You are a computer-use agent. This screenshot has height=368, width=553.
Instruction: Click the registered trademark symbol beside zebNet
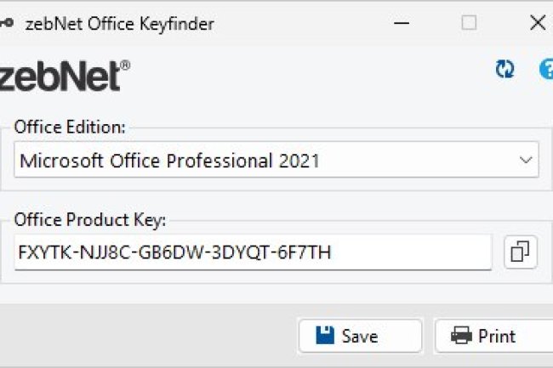(x=125, y=65)
